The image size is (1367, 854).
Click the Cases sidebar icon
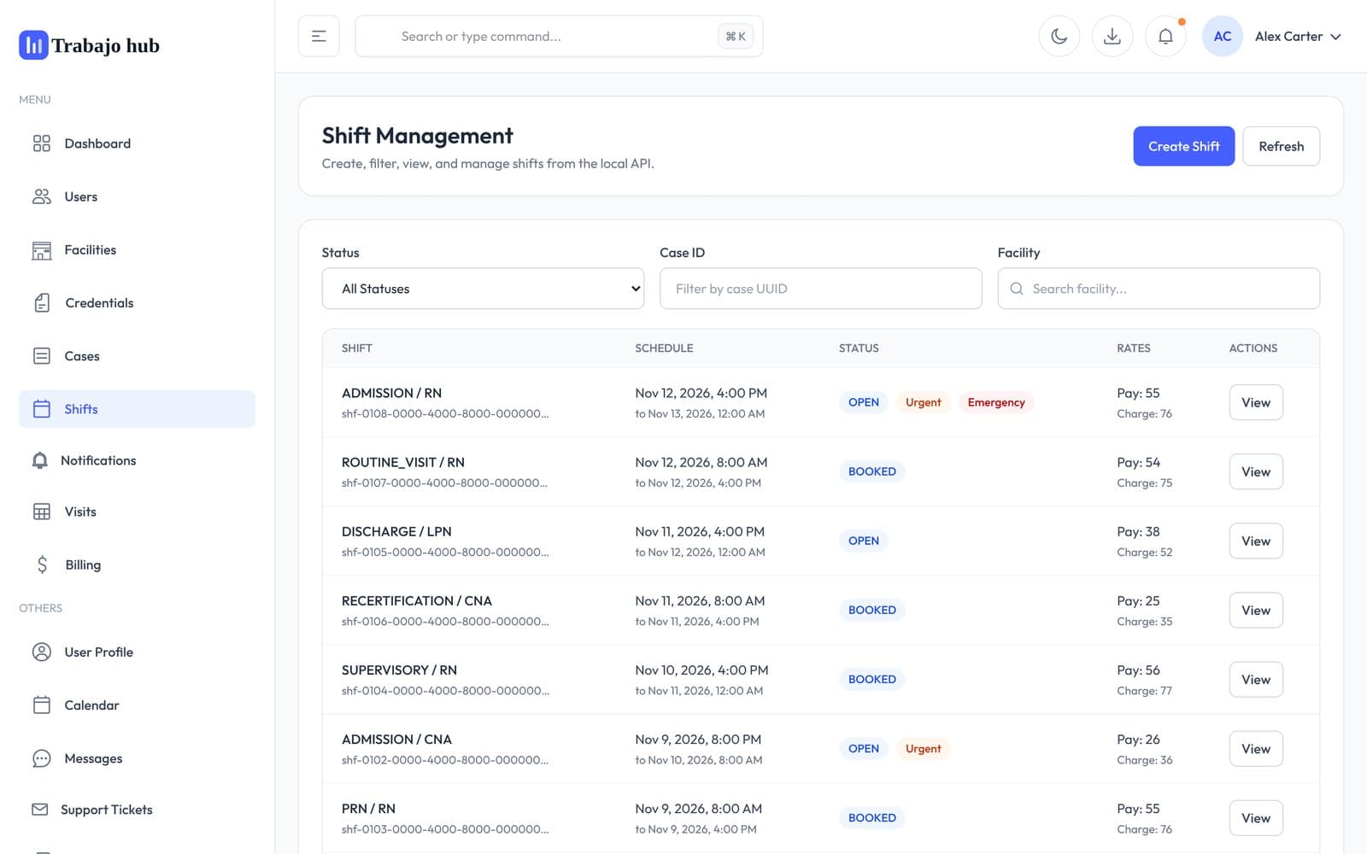click(41, 356)
